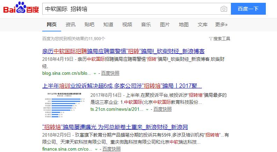Image resolution: width=277 pixels, height=152 pixels.
Task: Switch to the 资讯 tab
Action: coord(71,24)
